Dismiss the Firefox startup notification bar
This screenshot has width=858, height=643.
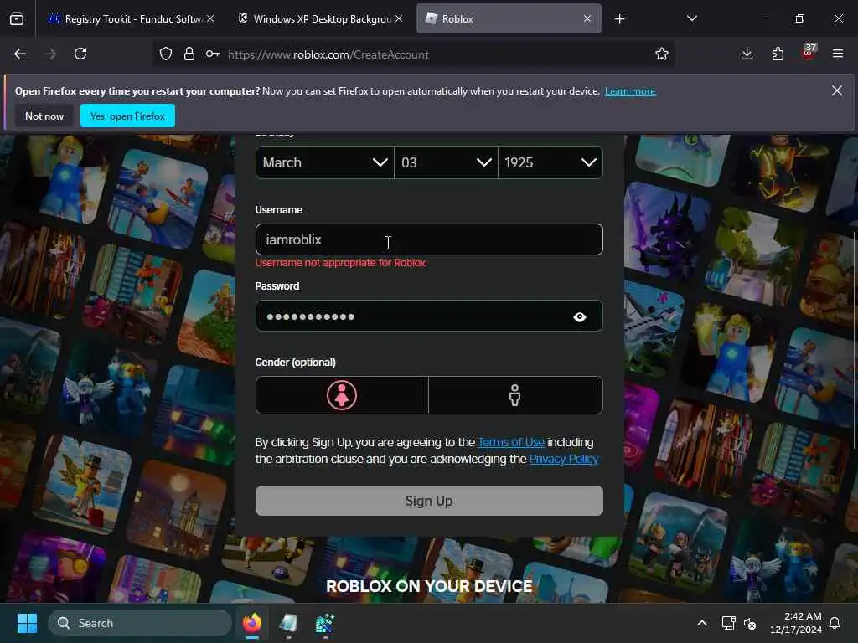coord(837,90)
